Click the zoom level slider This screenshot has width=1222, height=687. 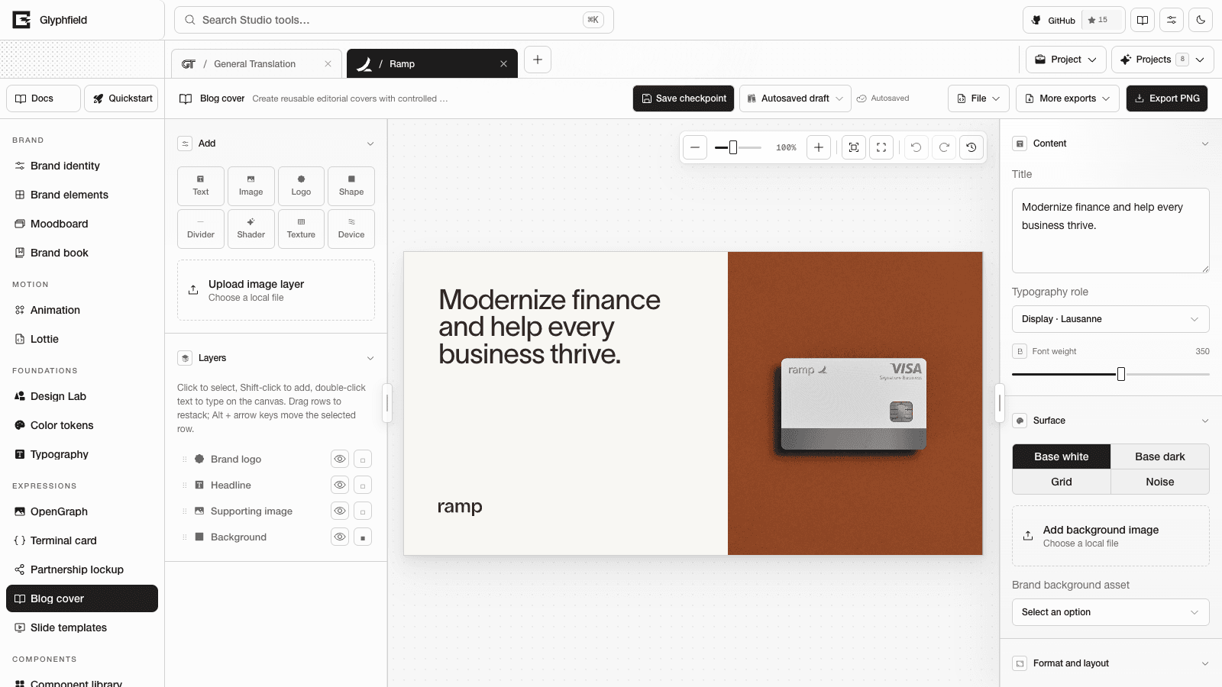click(738, 147)
